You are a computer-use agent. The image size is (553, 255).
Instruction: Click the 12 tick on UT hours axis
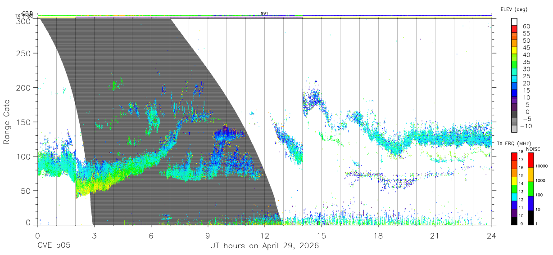coord(264,235)
